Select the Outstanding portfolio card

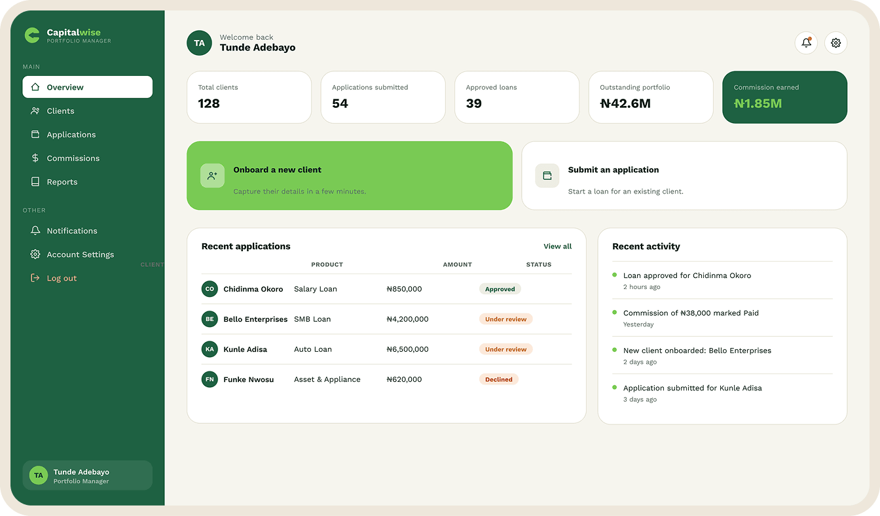(651, 97)
